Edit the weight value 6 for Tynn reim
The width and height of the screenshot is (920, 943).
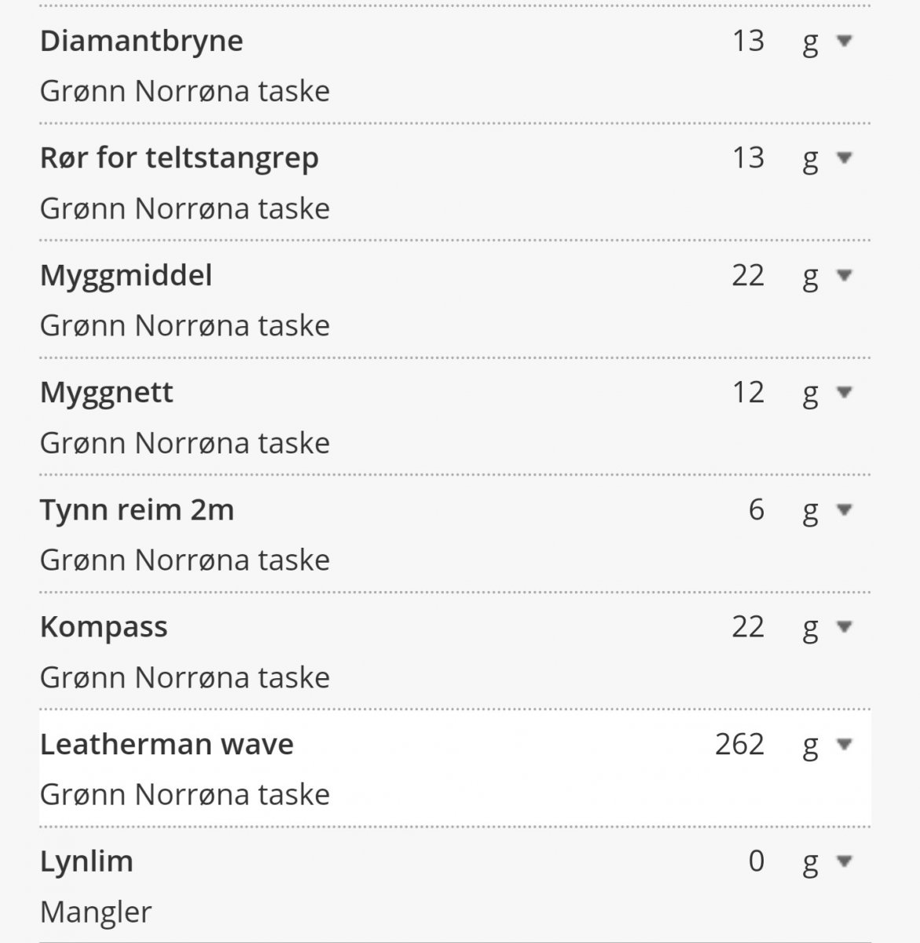point(756,510)
